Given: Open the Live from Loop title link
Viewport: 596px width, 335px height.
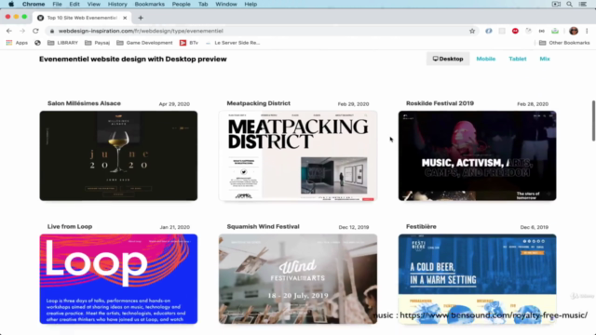Looking at the screenshot, I should tap(70, 226).
